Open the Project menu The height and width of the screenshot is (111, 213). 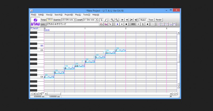coord(69,15)
